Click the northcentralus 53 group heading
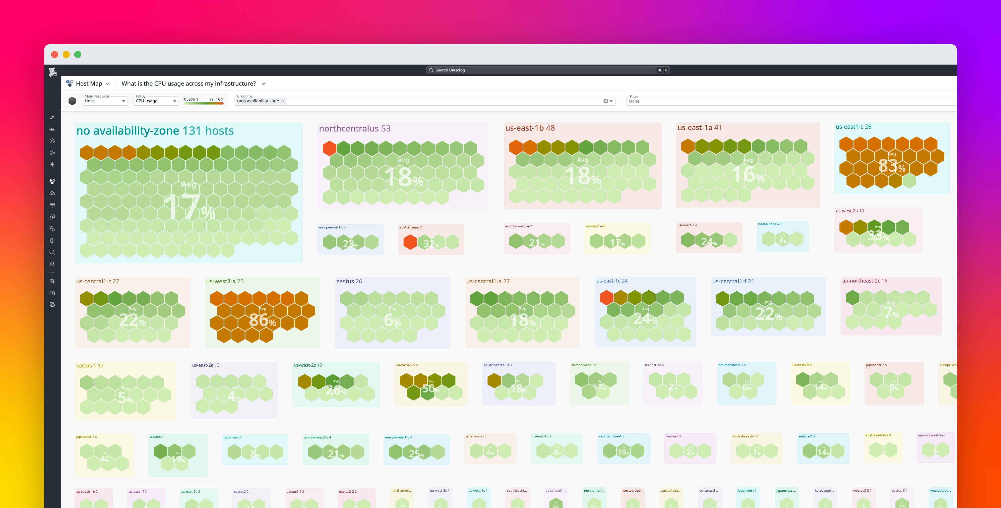1001x508 pixels. (354, 128)
